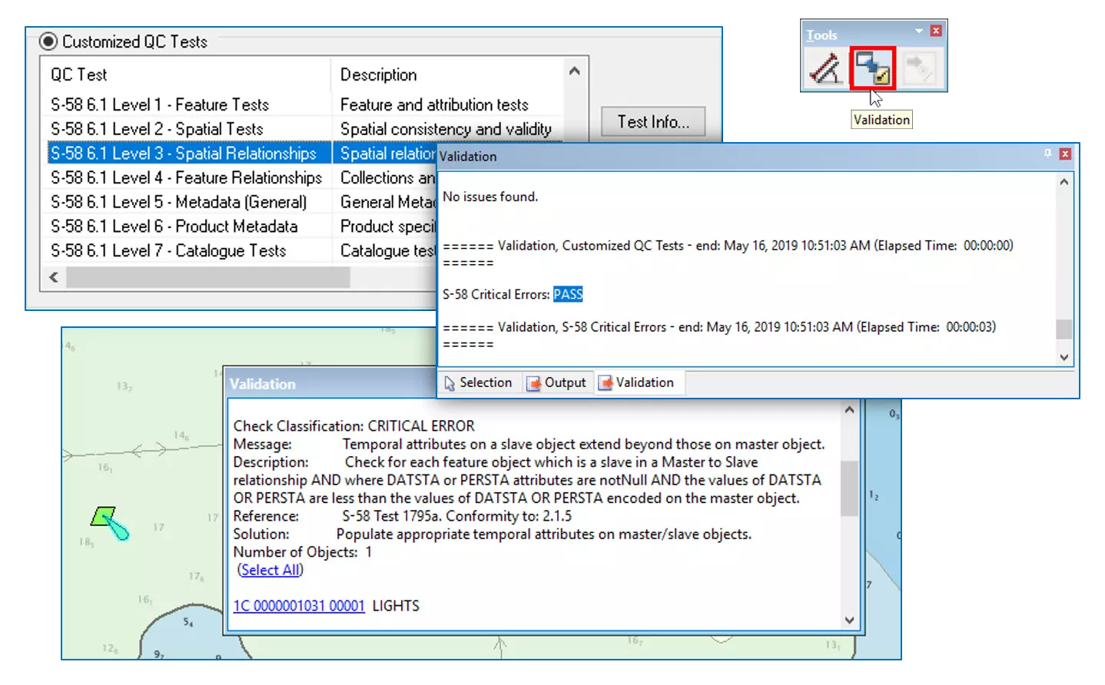Click the icon on the Validation tab
Image resolution: width=1105 pixels, height=685 pixels.
point(604,382)
